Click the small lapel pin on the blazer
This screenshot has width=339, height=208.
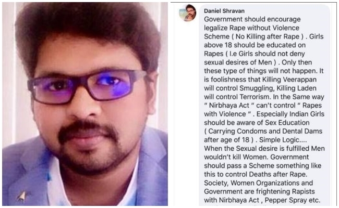pos(21,197)
